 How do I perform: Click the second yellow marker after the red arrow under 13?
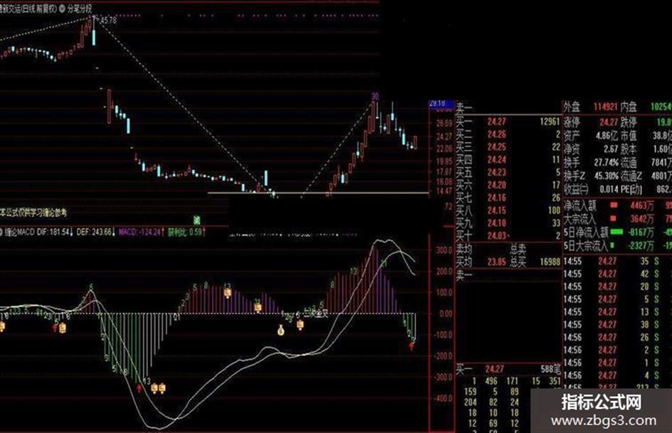(162, 388)
